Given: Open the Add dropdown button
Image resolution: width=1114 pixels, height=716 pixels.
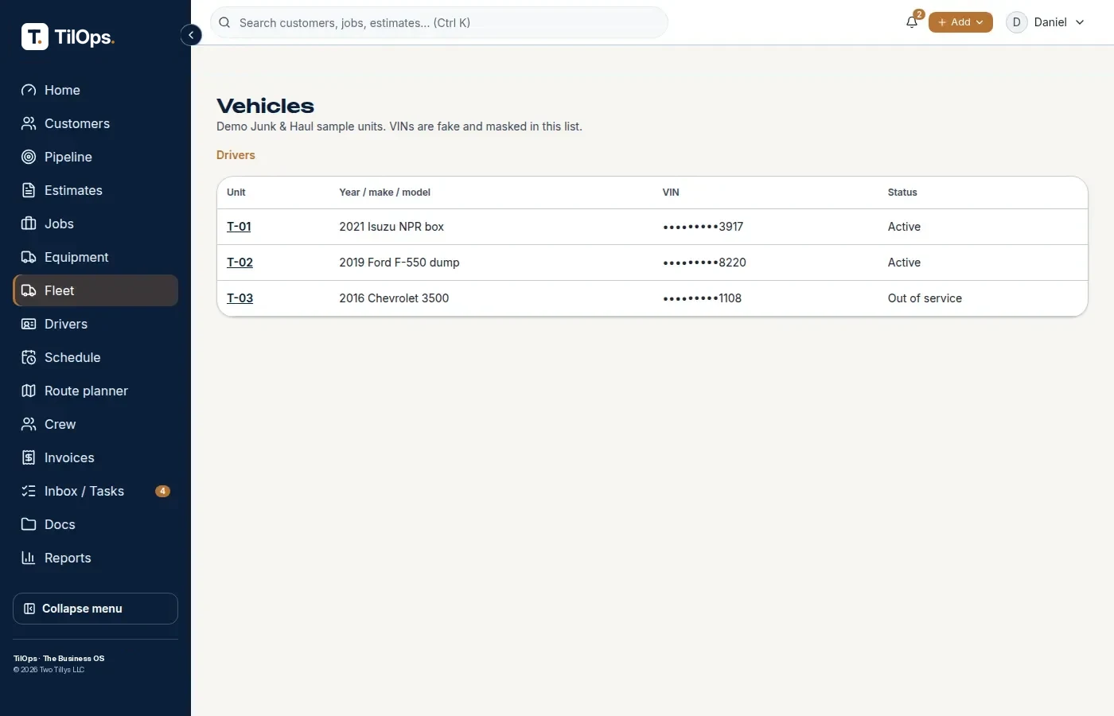Looking at the screenshot, I should [960, 22].
